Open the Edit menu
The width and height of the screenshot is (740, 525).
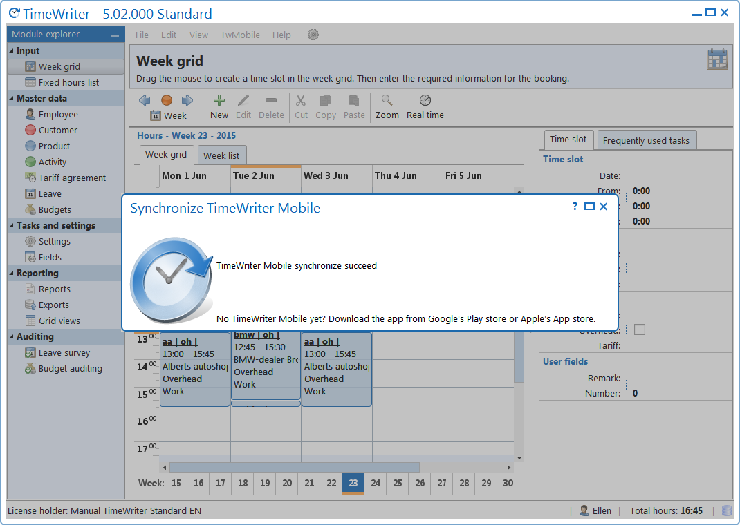(x=169, y=35)
